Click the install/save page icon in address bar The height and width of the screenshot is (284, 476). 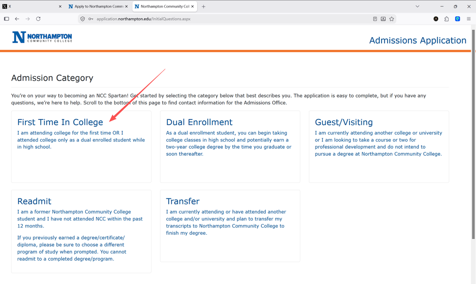pyautogui.click(x=383, y=19)
